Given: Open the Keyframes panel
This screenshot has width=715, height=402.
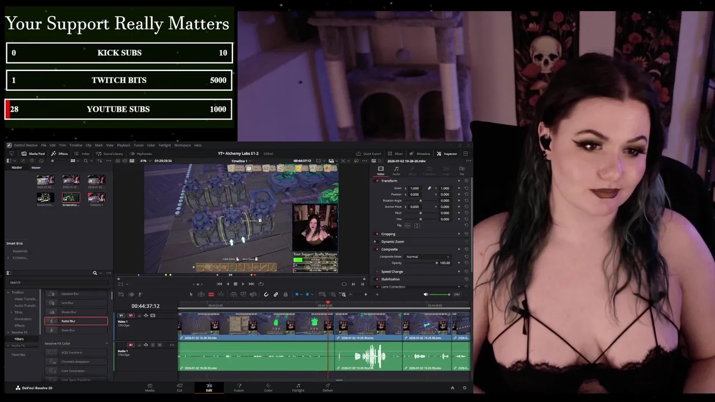Looking at the screenshot, I should (x=141, y=154).
